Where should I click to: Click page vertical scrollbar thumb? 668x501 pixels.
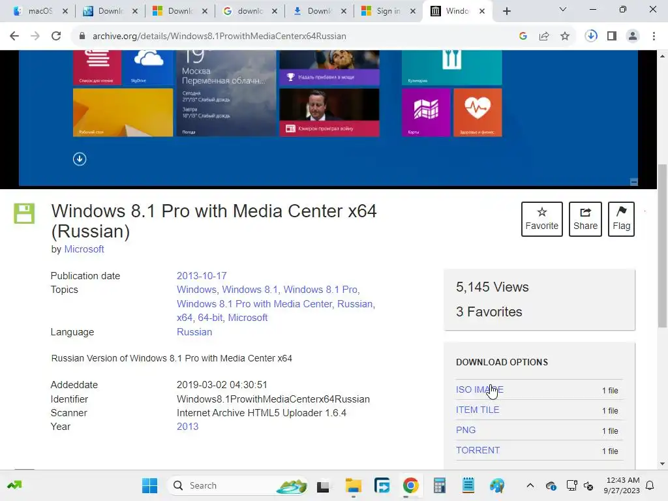(x=662, y=246)
